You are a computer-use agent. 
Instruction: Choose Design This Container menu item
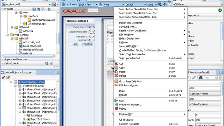click(x=150, y=23)
